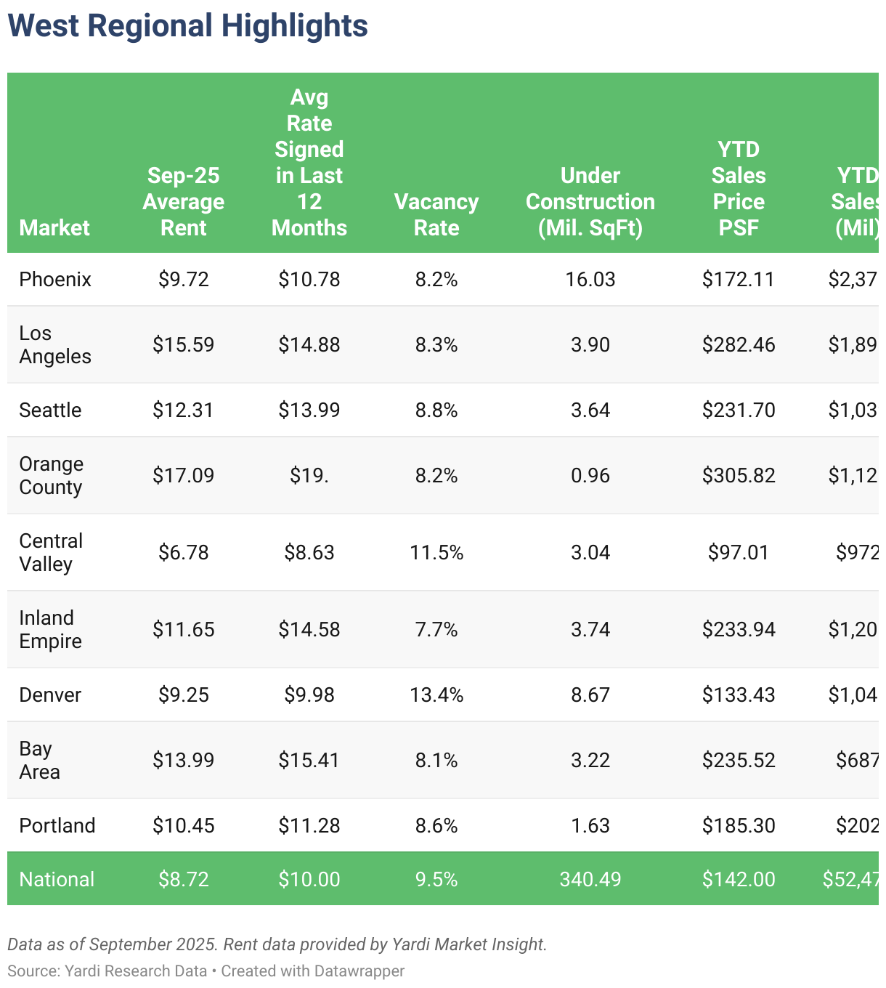Click the Market column header
Image resolution: width=886 pixels, height=988 pixels.
point(54,227)
